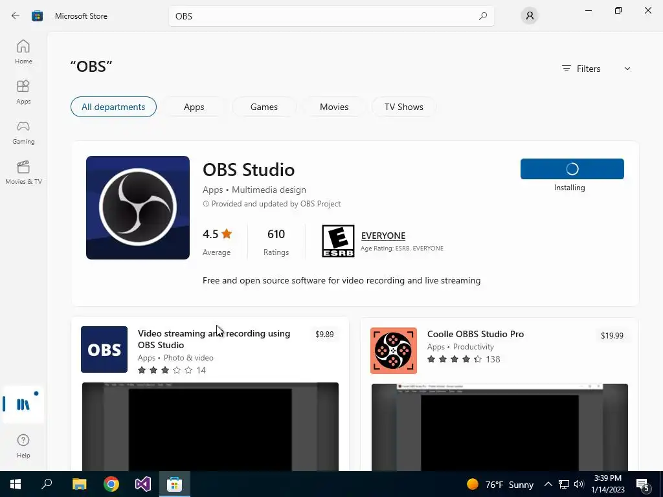Select the TV Shows filter tab
663x497 pixels.
click(x=404, y=107)
